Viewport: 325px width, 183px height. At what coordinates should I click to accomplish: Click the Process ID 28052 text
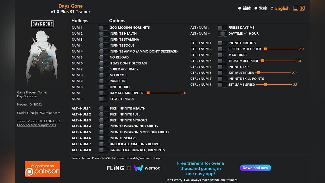(x=29, y=104)
